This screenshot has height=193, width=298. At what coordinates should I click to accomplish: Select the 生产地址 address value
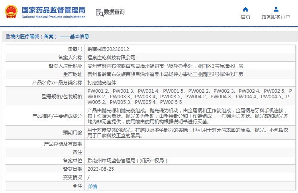click(x=165, y=74)
